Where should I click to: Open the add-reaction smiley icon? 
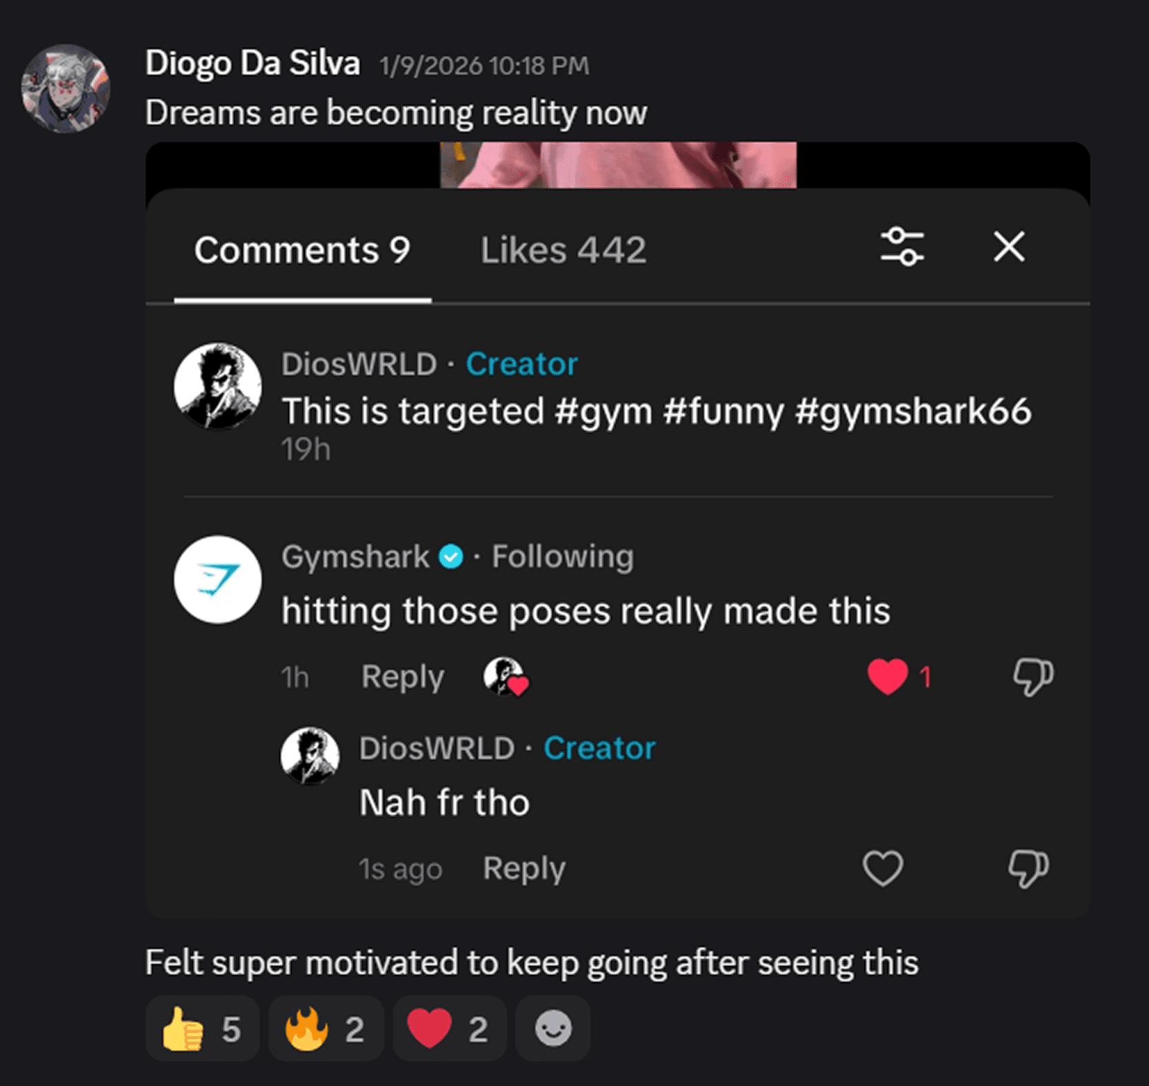552,1028
